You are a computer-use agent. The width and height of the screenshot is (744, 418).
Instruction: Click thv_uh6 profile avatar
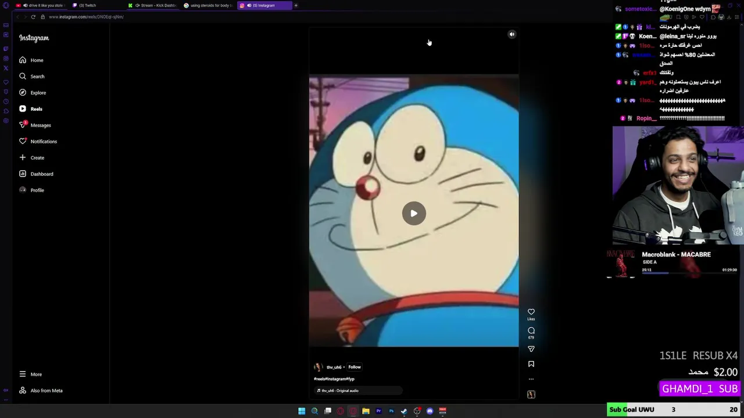[x=318, y=367]
